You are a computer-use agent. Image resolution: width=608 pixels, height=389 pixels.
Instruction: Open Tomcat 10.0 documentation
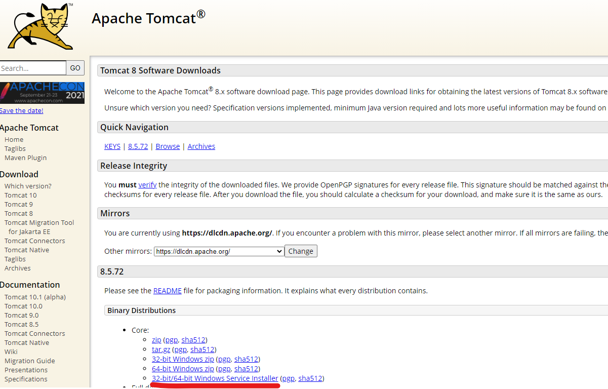23,306
